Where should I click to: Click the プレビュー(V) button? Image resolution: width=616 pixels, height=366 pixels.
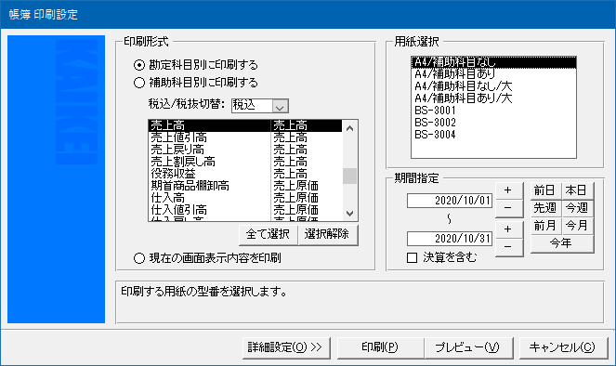click(x=467, y=347)
